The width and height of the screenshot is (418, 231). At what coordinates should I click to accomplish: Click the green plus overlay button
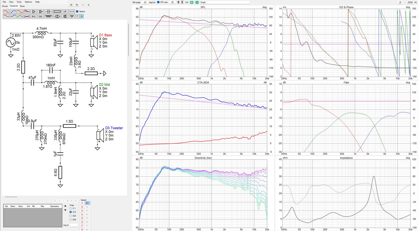coord(192,2)
